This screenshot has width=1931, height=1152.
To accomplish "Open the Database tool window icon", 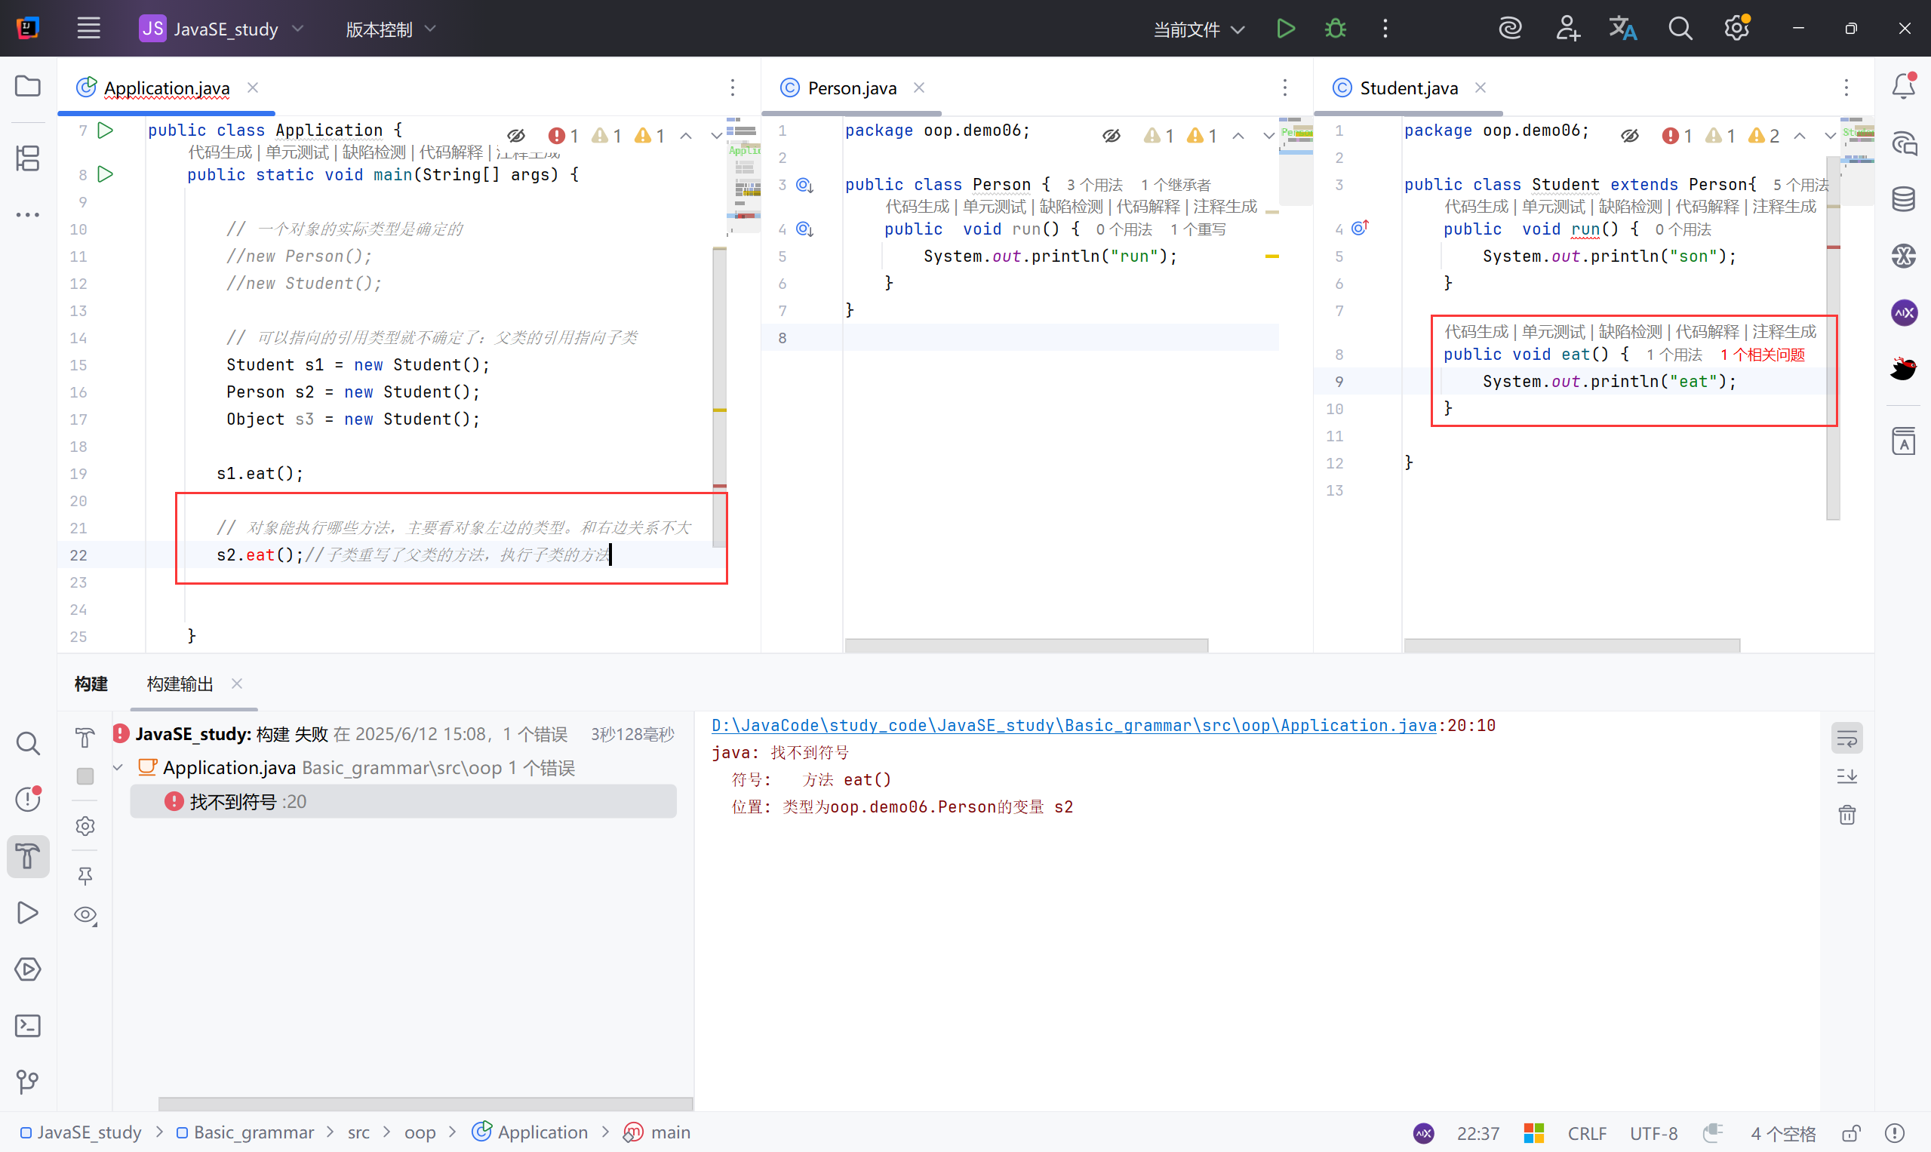I will pos(1903,199).
